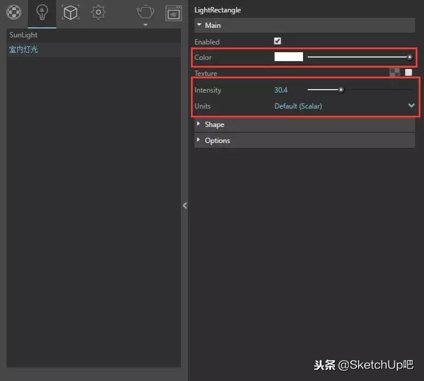Screen dimensions: 424x381
Task: Expand the Shape section
Action: 304,125
